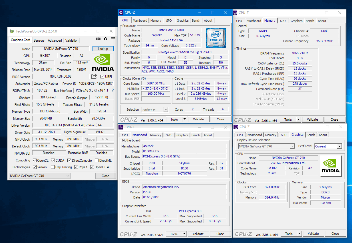
Task: Toggle the UEFI checkbox
Action: tap(102, 76)
